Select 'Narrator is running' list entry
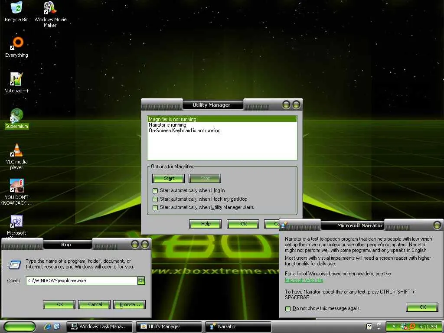This screenshot has width=444, height=333. tap(222, 125)
